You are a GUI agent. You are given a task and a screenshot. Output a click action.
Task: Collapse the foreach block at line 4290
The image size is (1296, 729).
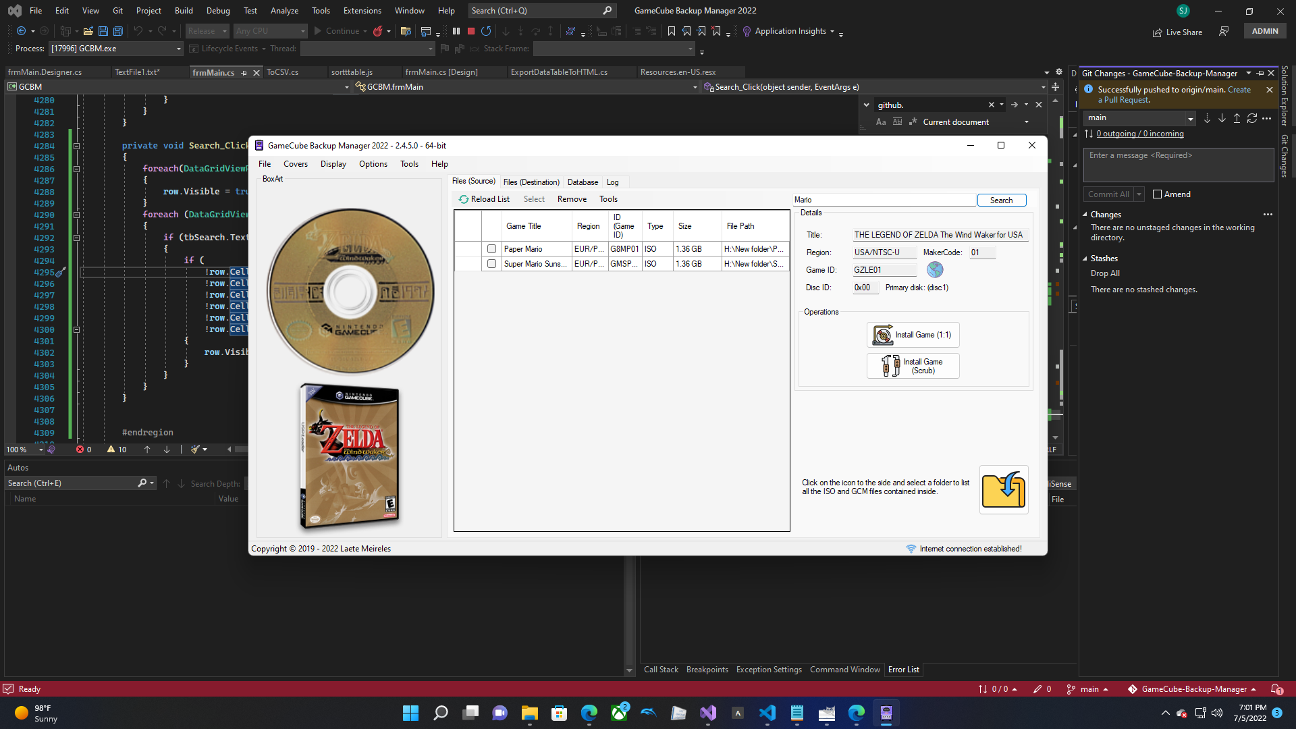click(76, 215)
